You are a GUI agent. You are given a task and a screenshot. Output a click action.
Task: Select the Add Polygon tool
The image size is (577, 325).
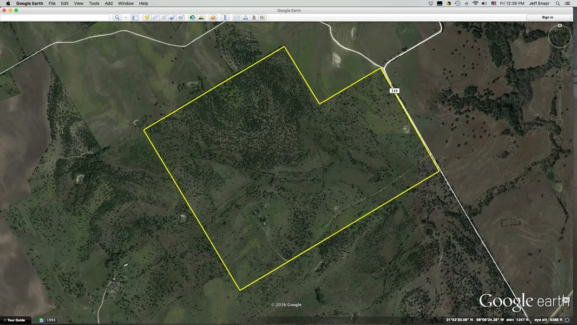[155, 17]
